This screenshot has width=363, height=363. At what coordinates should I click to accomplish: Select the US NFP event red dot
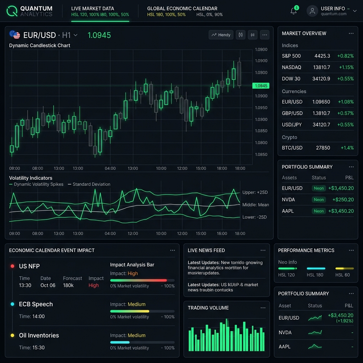click(12, 266)
